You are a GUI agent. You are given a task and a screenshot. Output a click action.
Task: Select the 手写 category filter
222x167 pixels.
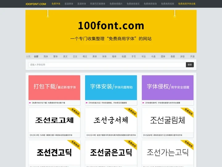pos(134,56)
